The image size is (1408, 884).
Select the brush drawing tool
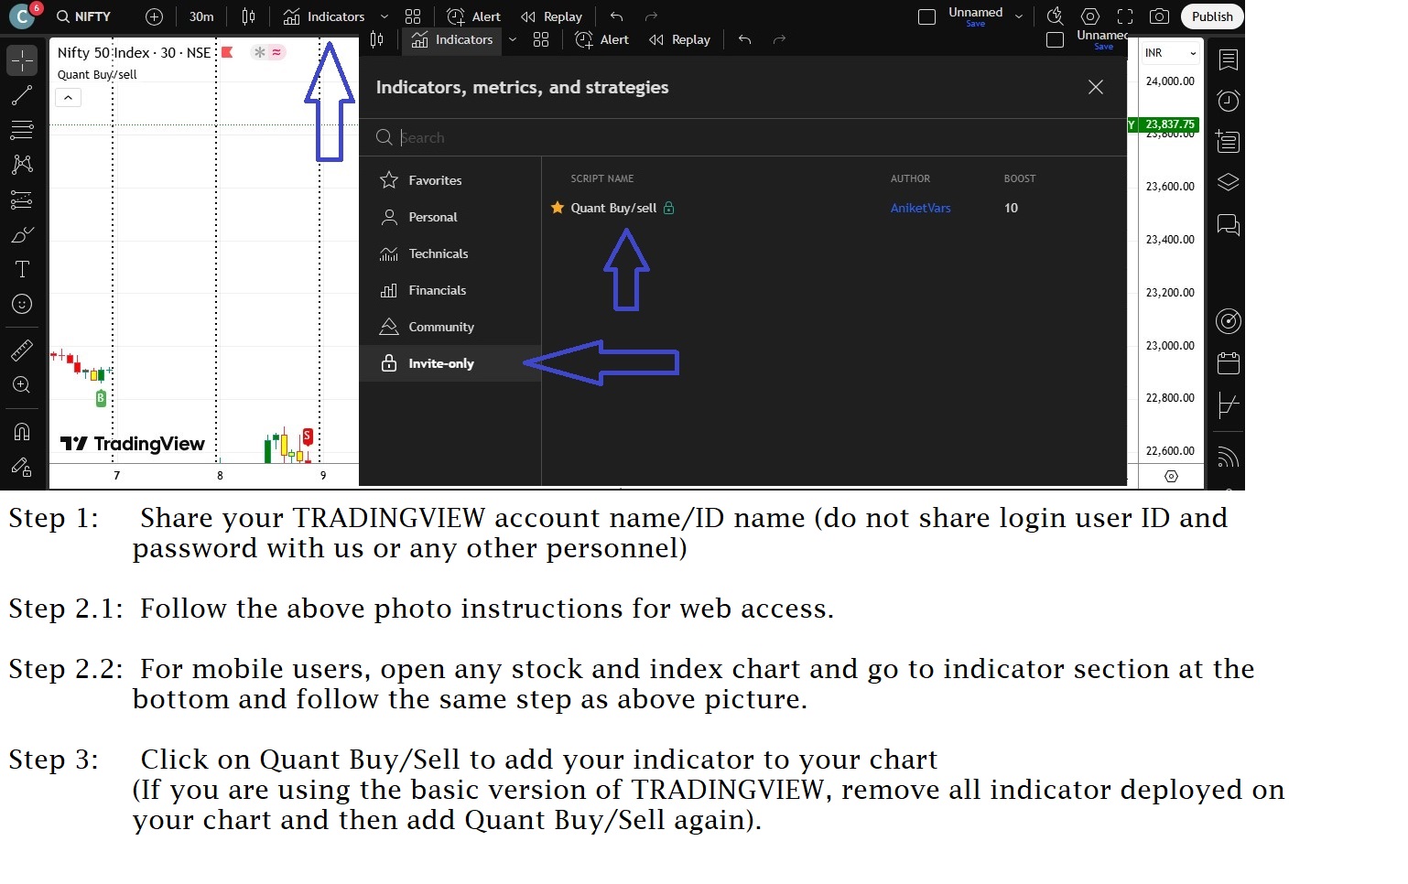[x=22, y=234]
